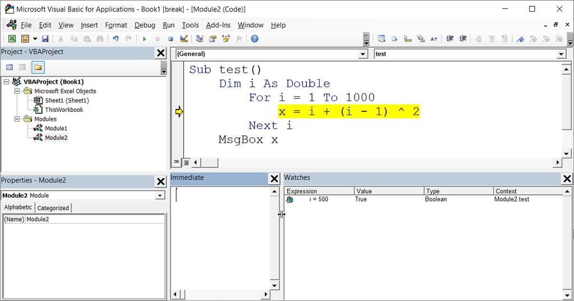The height and width of the screenshot is (301, 574).
Task: Close the Immediate window
Action: tap(274, 179)
